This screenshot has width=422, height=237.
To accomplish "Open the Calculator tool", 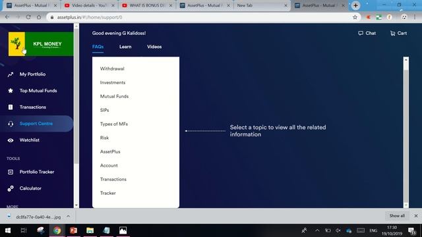I will [30, 188].
